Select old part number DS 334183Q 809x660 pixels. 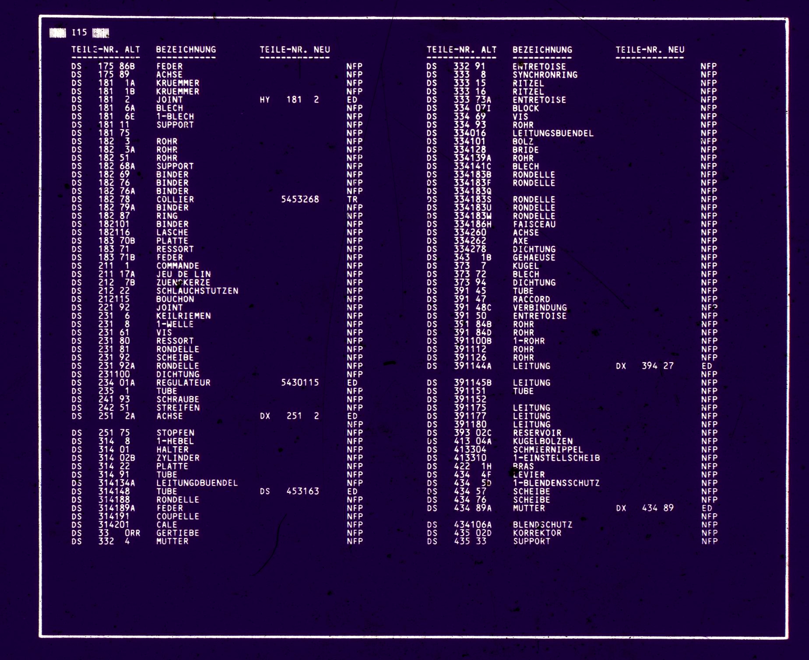[459, 191]
